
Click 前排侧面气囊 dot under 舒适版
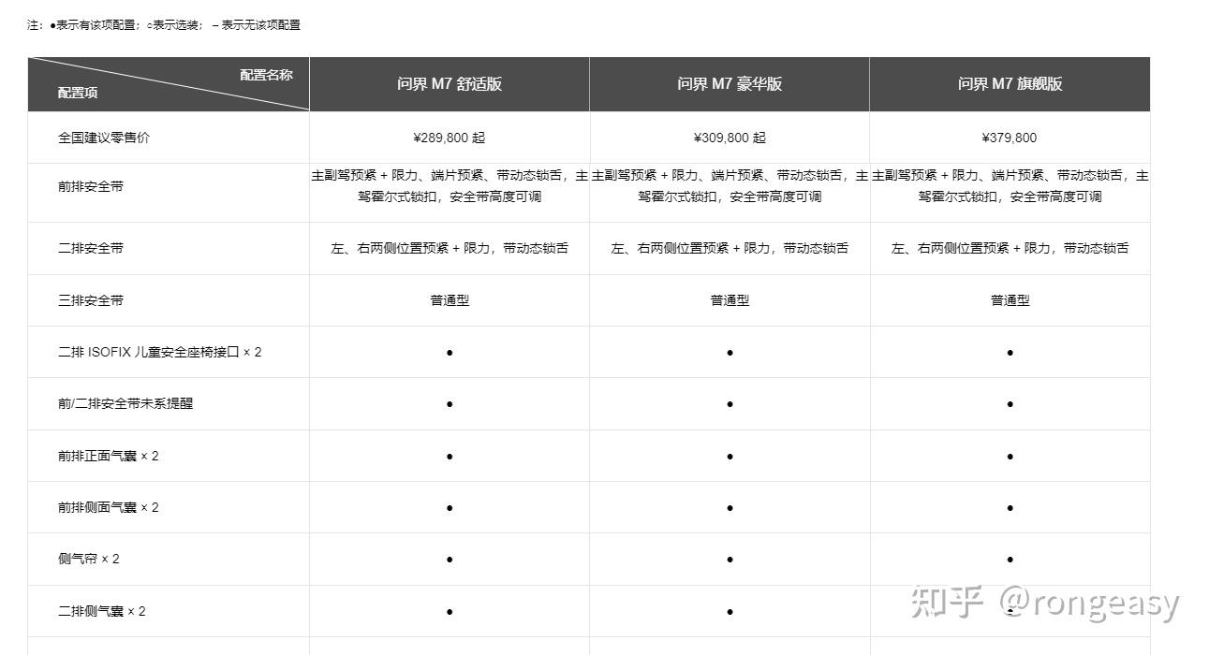tap(450, 508)
